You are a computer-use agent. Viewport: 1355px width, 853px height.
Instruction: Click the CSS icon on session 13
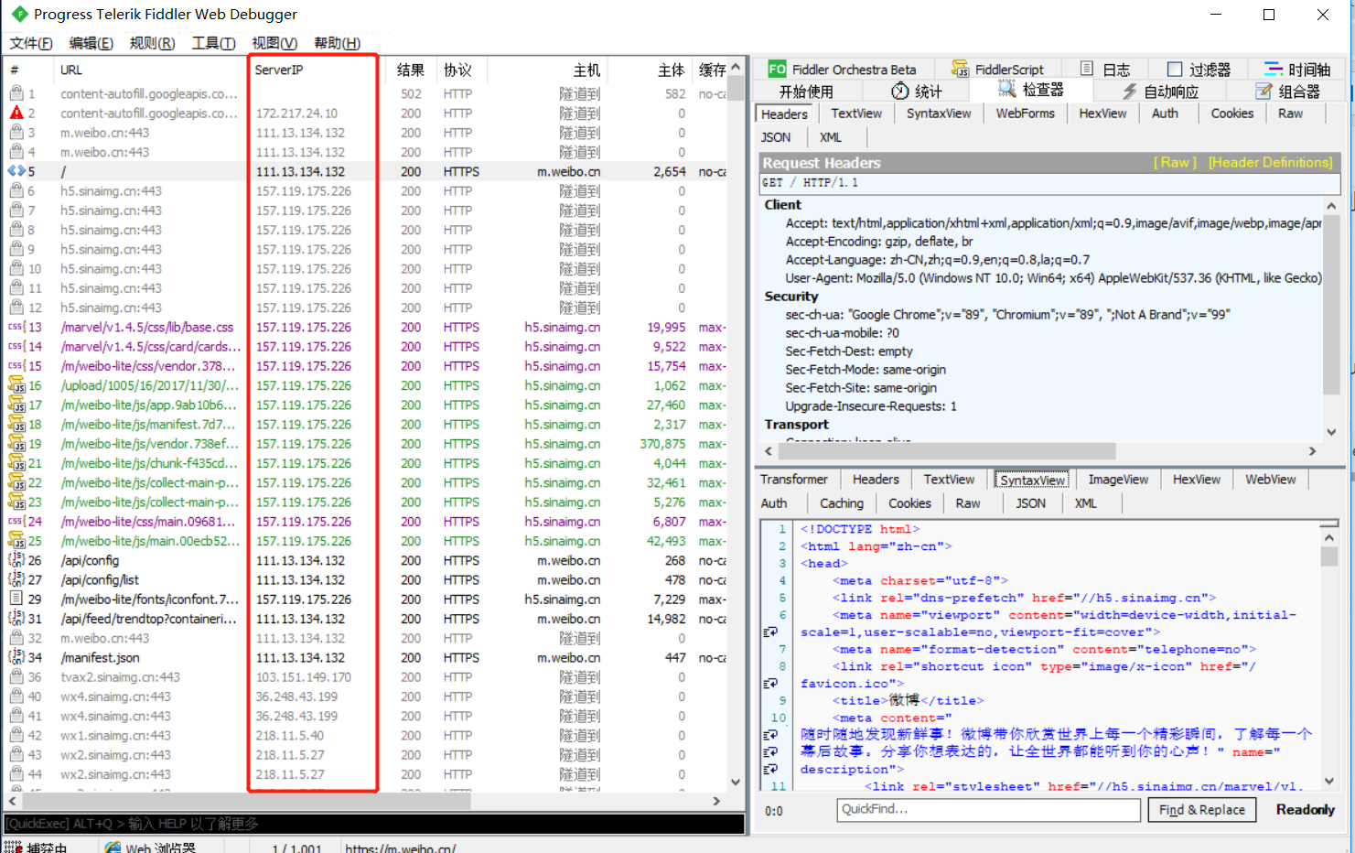[16, 327]
